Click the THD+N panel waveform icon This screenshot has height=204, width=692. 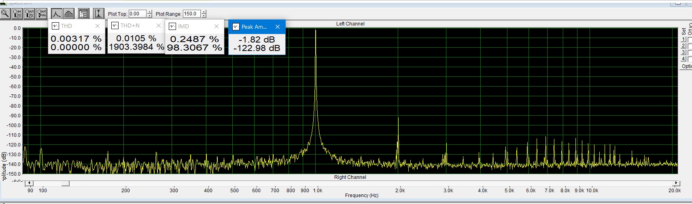pos(115,25)
